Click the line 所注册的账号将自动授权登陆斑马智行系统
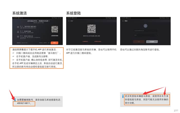180x113 pixels. [x=34, y=67]
